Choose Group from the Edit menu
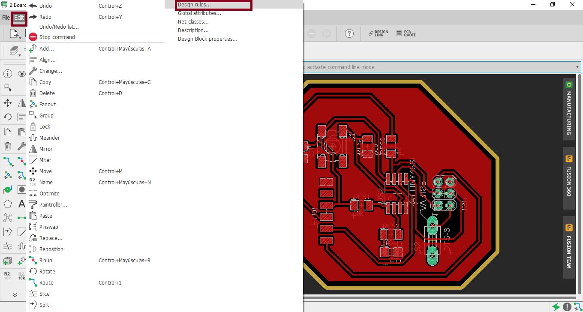 [x=96, y=116]
